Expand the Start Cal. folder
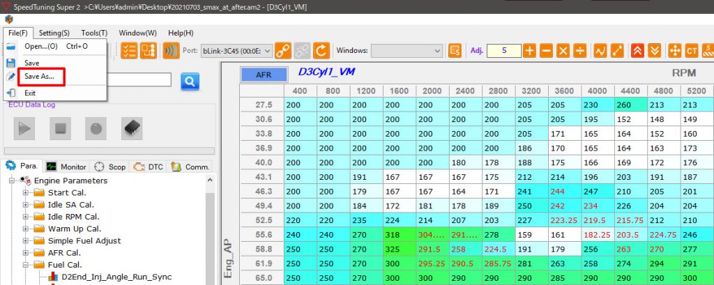 coord(26,192)
